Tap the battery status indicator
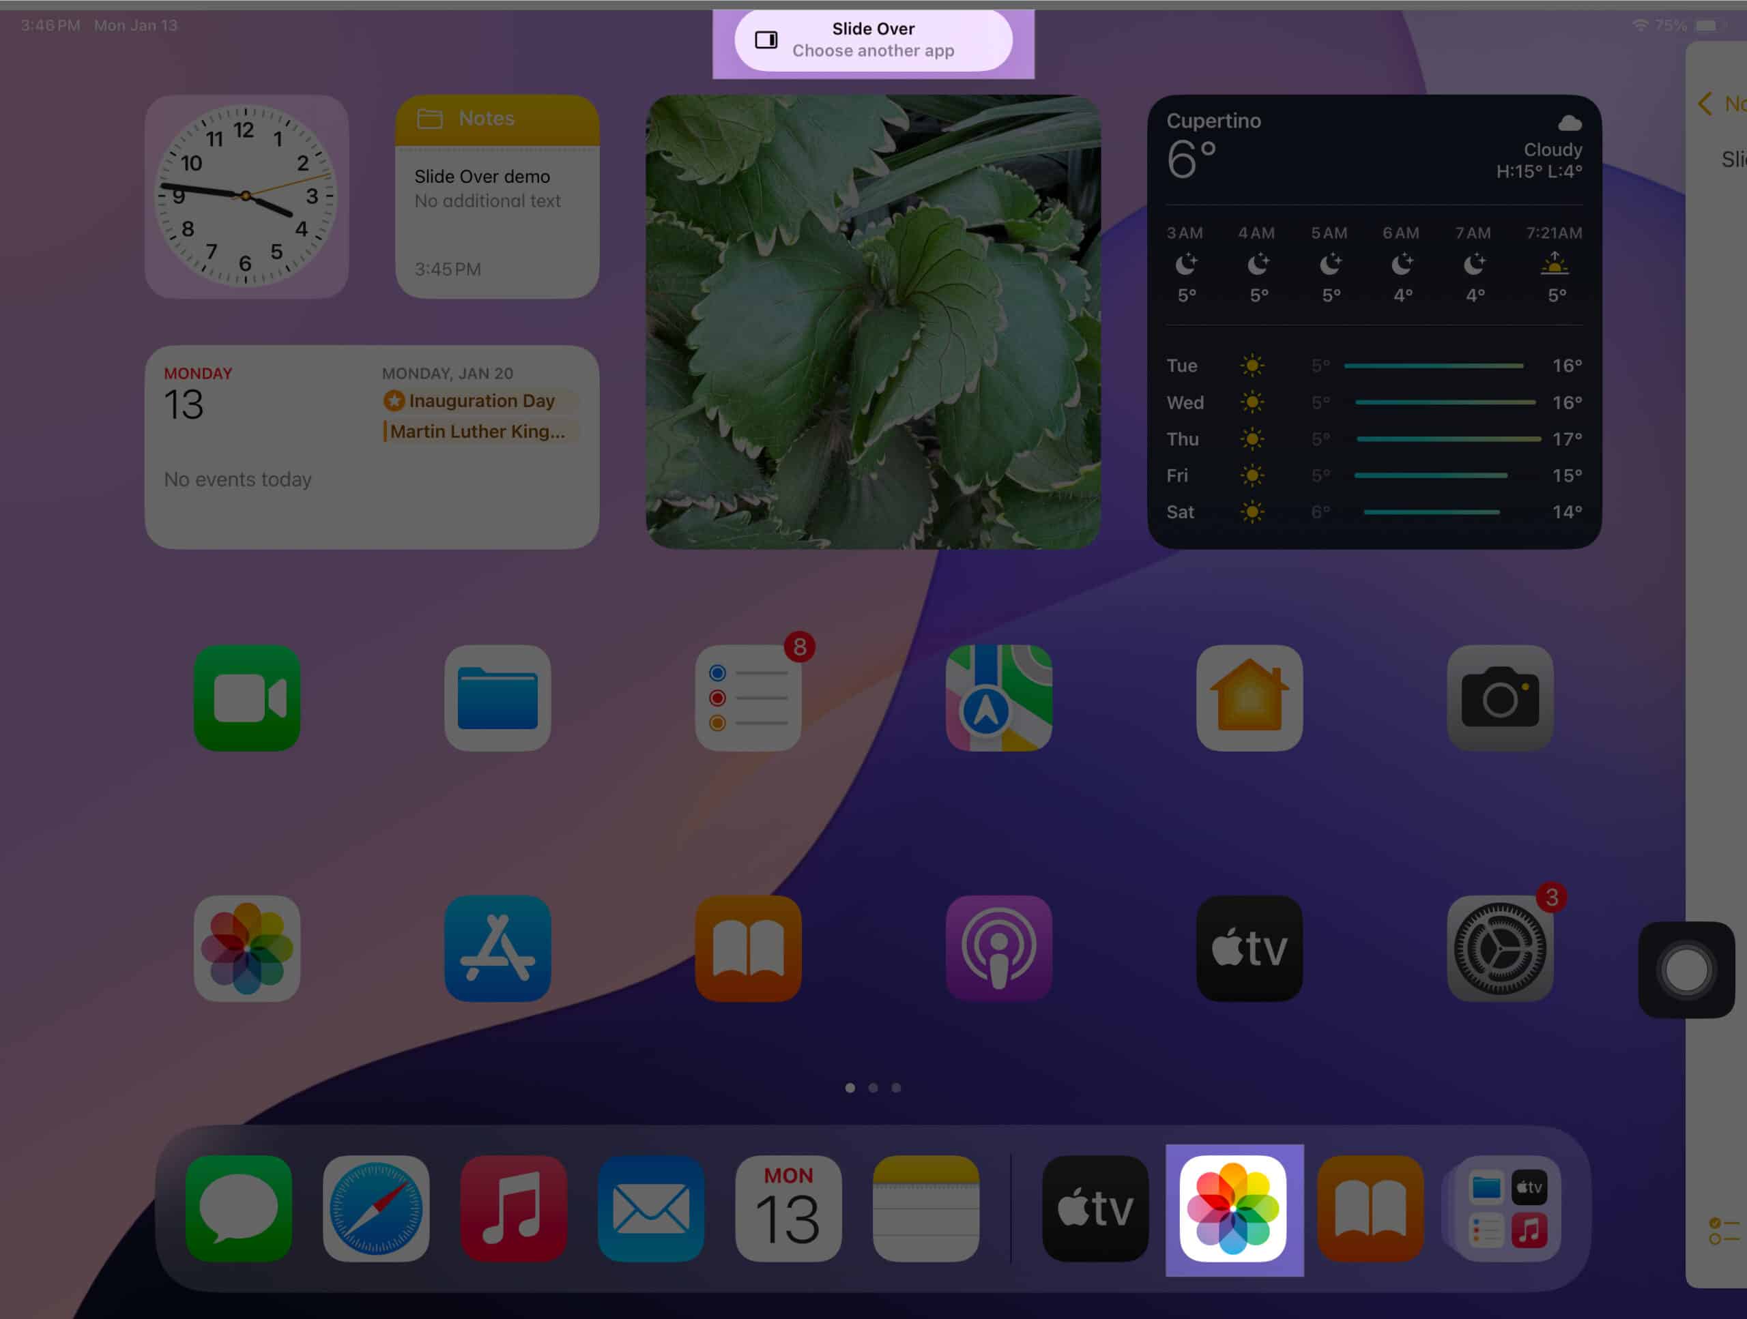This screenshot has height=1319, width=1747. (1706, 26)
